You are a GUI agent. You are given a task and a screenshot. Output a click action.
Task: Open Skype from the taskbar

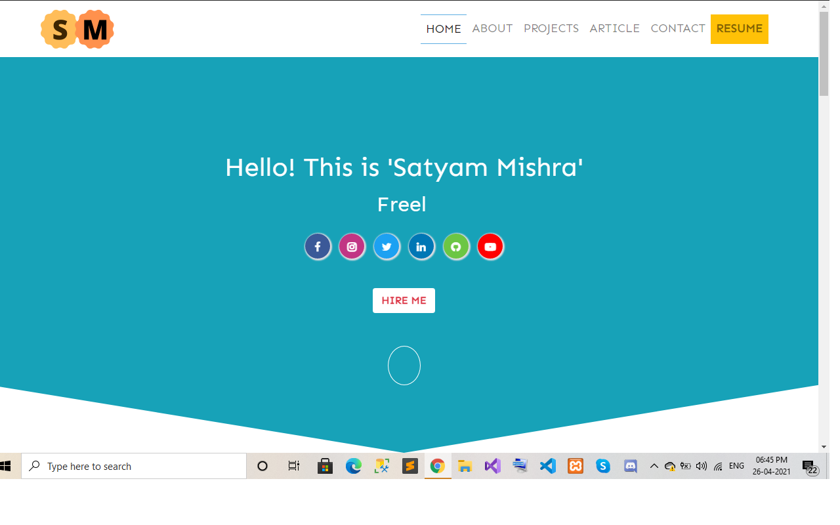pos(603,466)
